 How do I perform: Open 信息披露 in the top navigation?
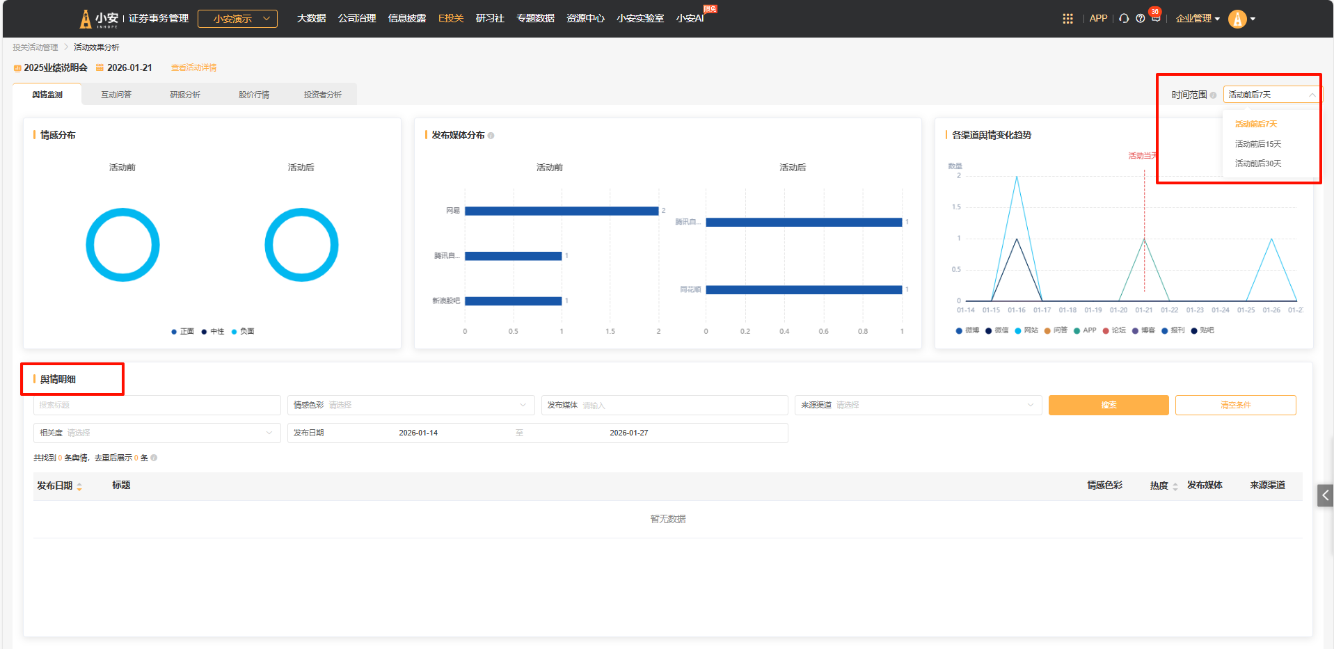407,19
